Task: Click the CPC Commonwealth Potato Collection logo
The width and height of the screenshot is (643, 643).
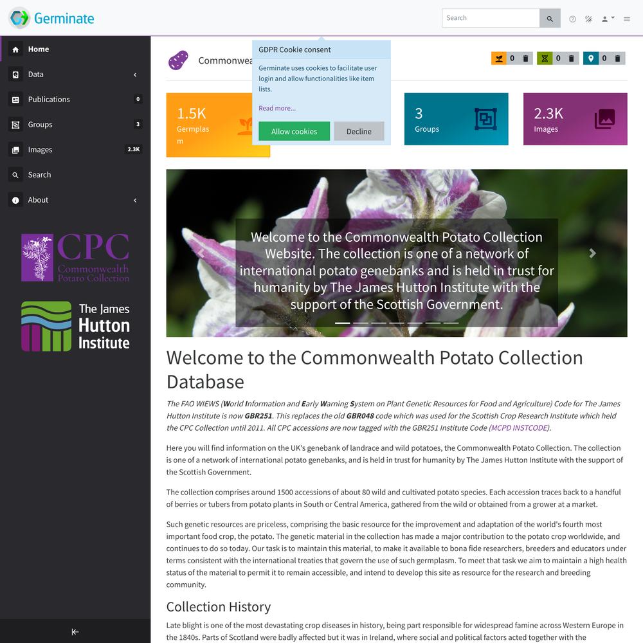Action: coord(75,258)
